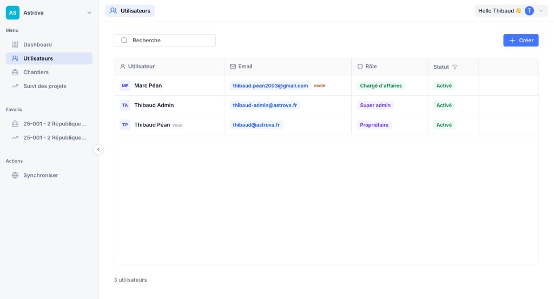Click the trend icon next to Suivi des projets

pos(15,86)
